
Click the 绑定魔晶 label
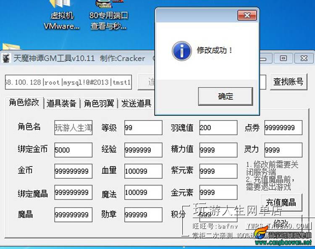pyautogui.click(x=33, y=194)
